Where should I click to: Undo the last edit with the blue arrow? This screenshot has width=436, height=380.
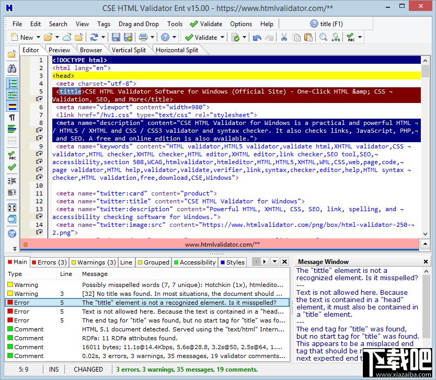(257, 37)
